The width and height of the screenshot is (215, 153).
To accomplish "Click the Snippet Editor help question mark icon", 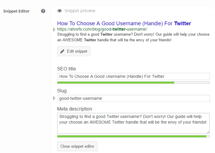I will click(x=43, y=11).
